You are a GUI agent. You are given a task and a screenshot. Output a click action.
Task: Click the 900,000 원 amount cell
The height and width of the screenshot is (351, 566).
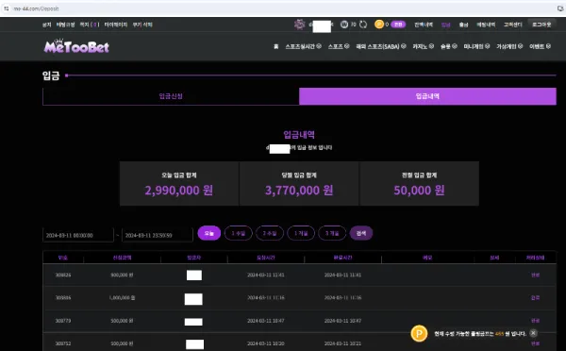pos(122,276)
